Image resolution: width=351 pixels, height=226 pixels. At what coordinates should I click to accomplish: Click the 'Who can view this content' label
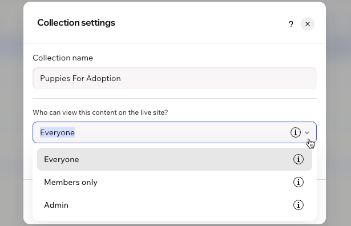click(100, 112)
